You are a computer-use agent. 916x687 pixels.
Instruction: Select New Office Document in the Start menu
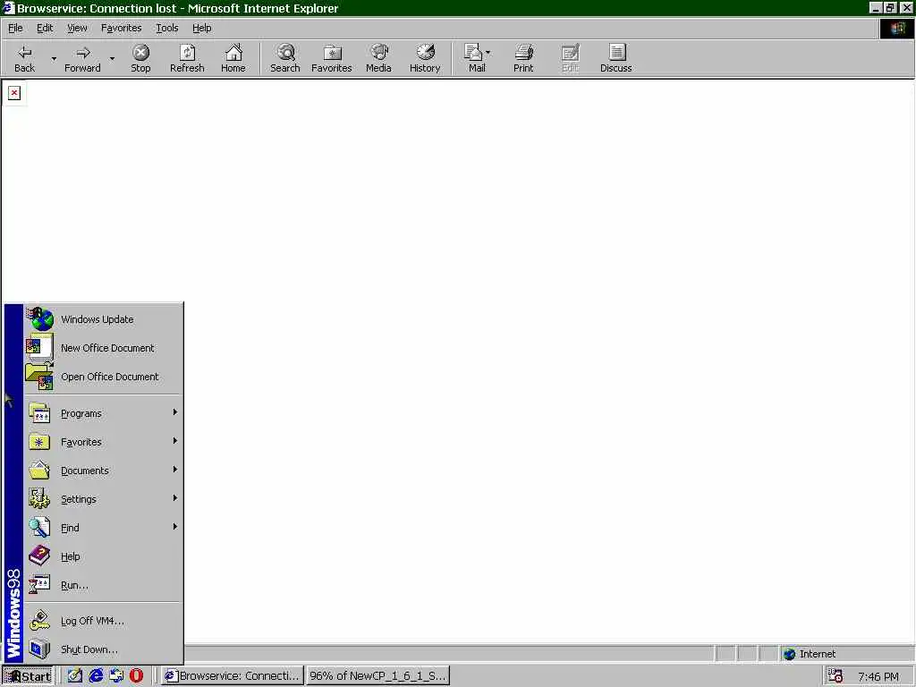tap(103, 348)
